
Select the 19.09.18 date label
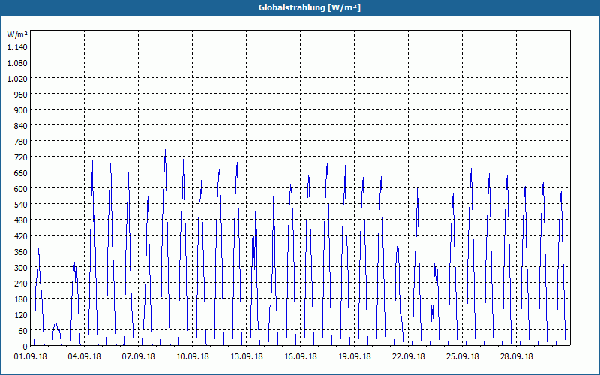pyautogui.click(x=354, y=357)
